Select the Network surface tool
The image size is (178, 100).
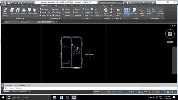(77, 16)
